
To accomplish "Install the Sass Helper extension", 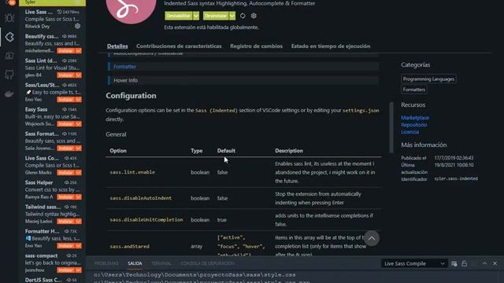I will point(66,197).
